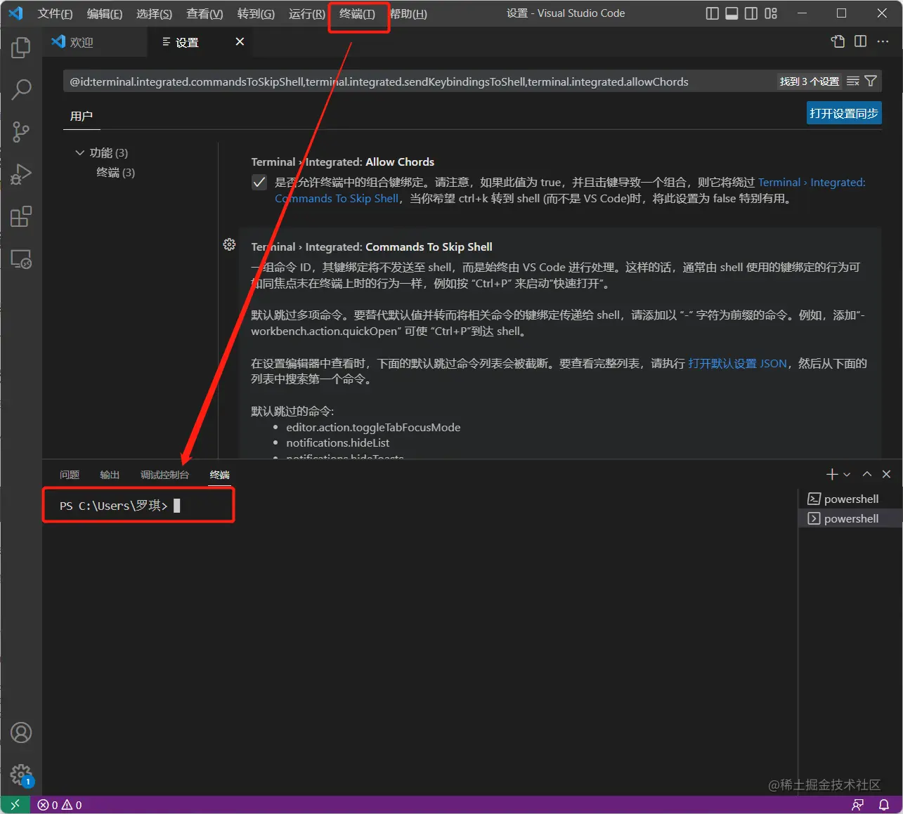Toggle the Allow Chords checkbox
The height and width of the screenshot is (814, 903).
pyautogui.click(x=259, y=183)
